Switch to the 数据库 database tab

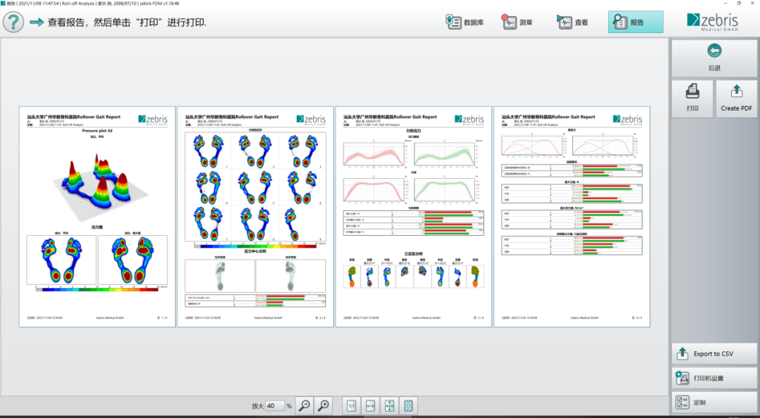point(464,22)
